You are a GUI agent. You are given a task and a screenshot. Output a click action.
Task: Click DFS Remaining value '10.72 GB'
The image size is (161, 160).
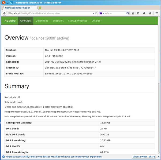[x=105, y=140]
